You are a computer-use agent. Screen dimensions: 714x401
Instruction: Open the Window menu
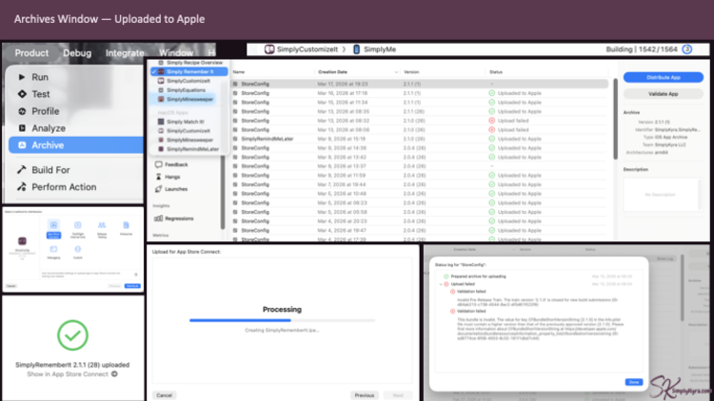tap(176, 53)
